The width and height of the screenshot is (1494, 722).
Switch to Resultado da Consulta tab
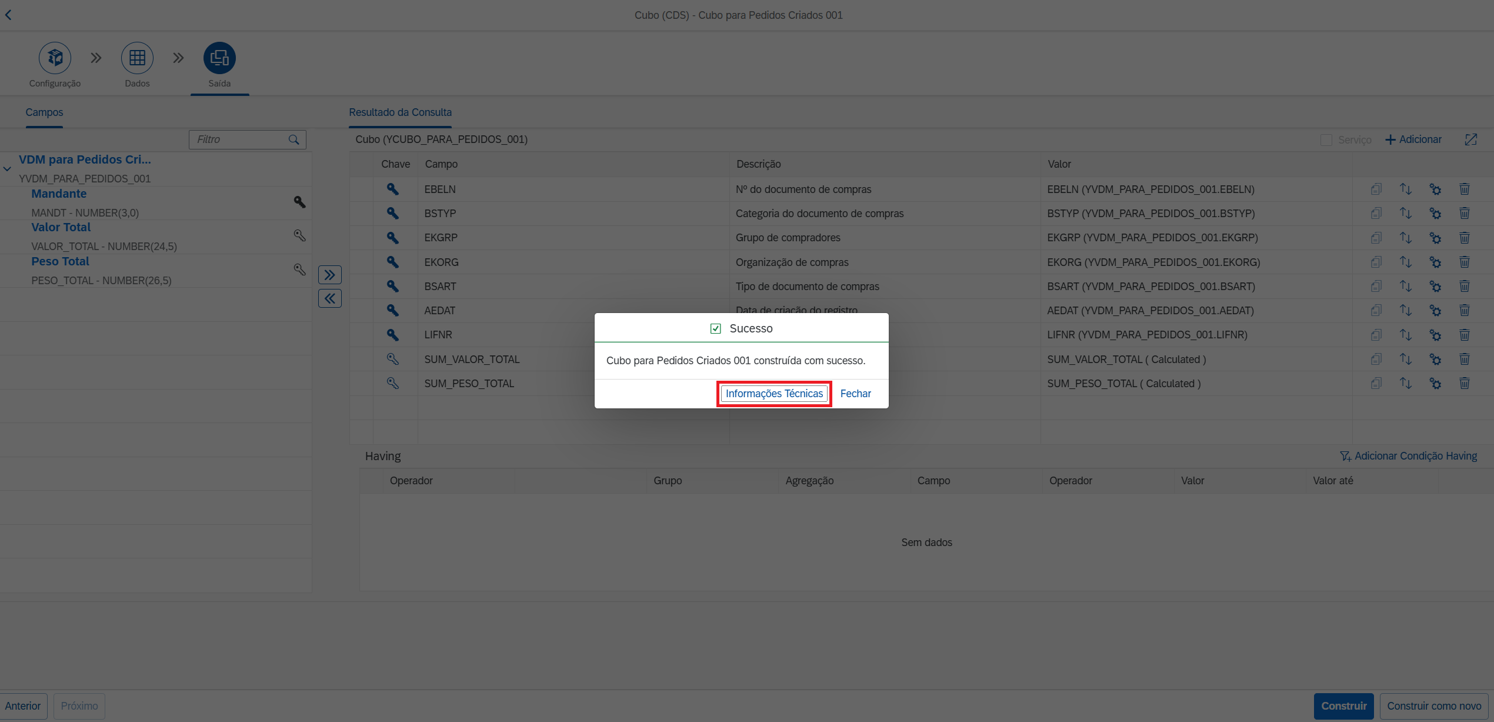[x=400, y=112]
